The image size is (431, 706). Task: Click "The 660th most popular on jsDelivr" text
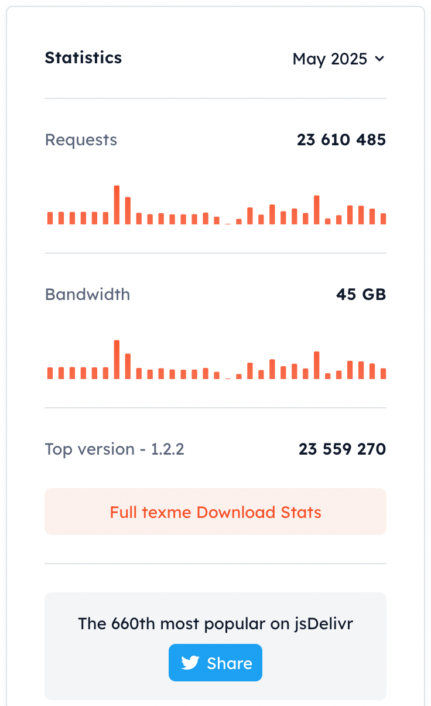(215, 623)
